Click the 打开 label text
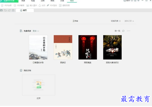This screenshot has height=107, width=152. point(39,98)
